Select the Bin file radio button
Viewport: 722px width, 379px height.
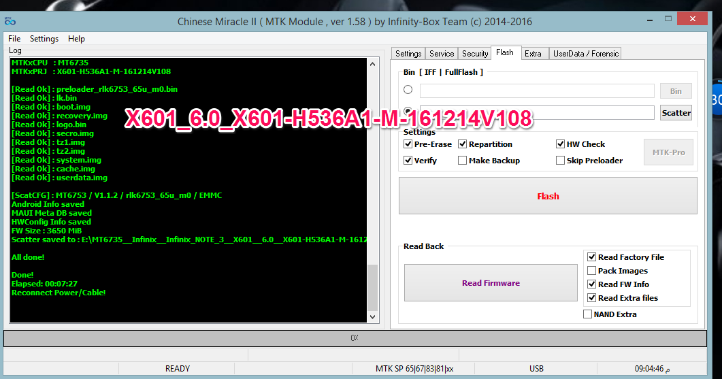(408, 89)
